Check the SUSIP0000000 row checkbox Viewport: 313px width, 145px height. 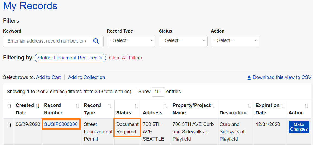coord(9,125)
